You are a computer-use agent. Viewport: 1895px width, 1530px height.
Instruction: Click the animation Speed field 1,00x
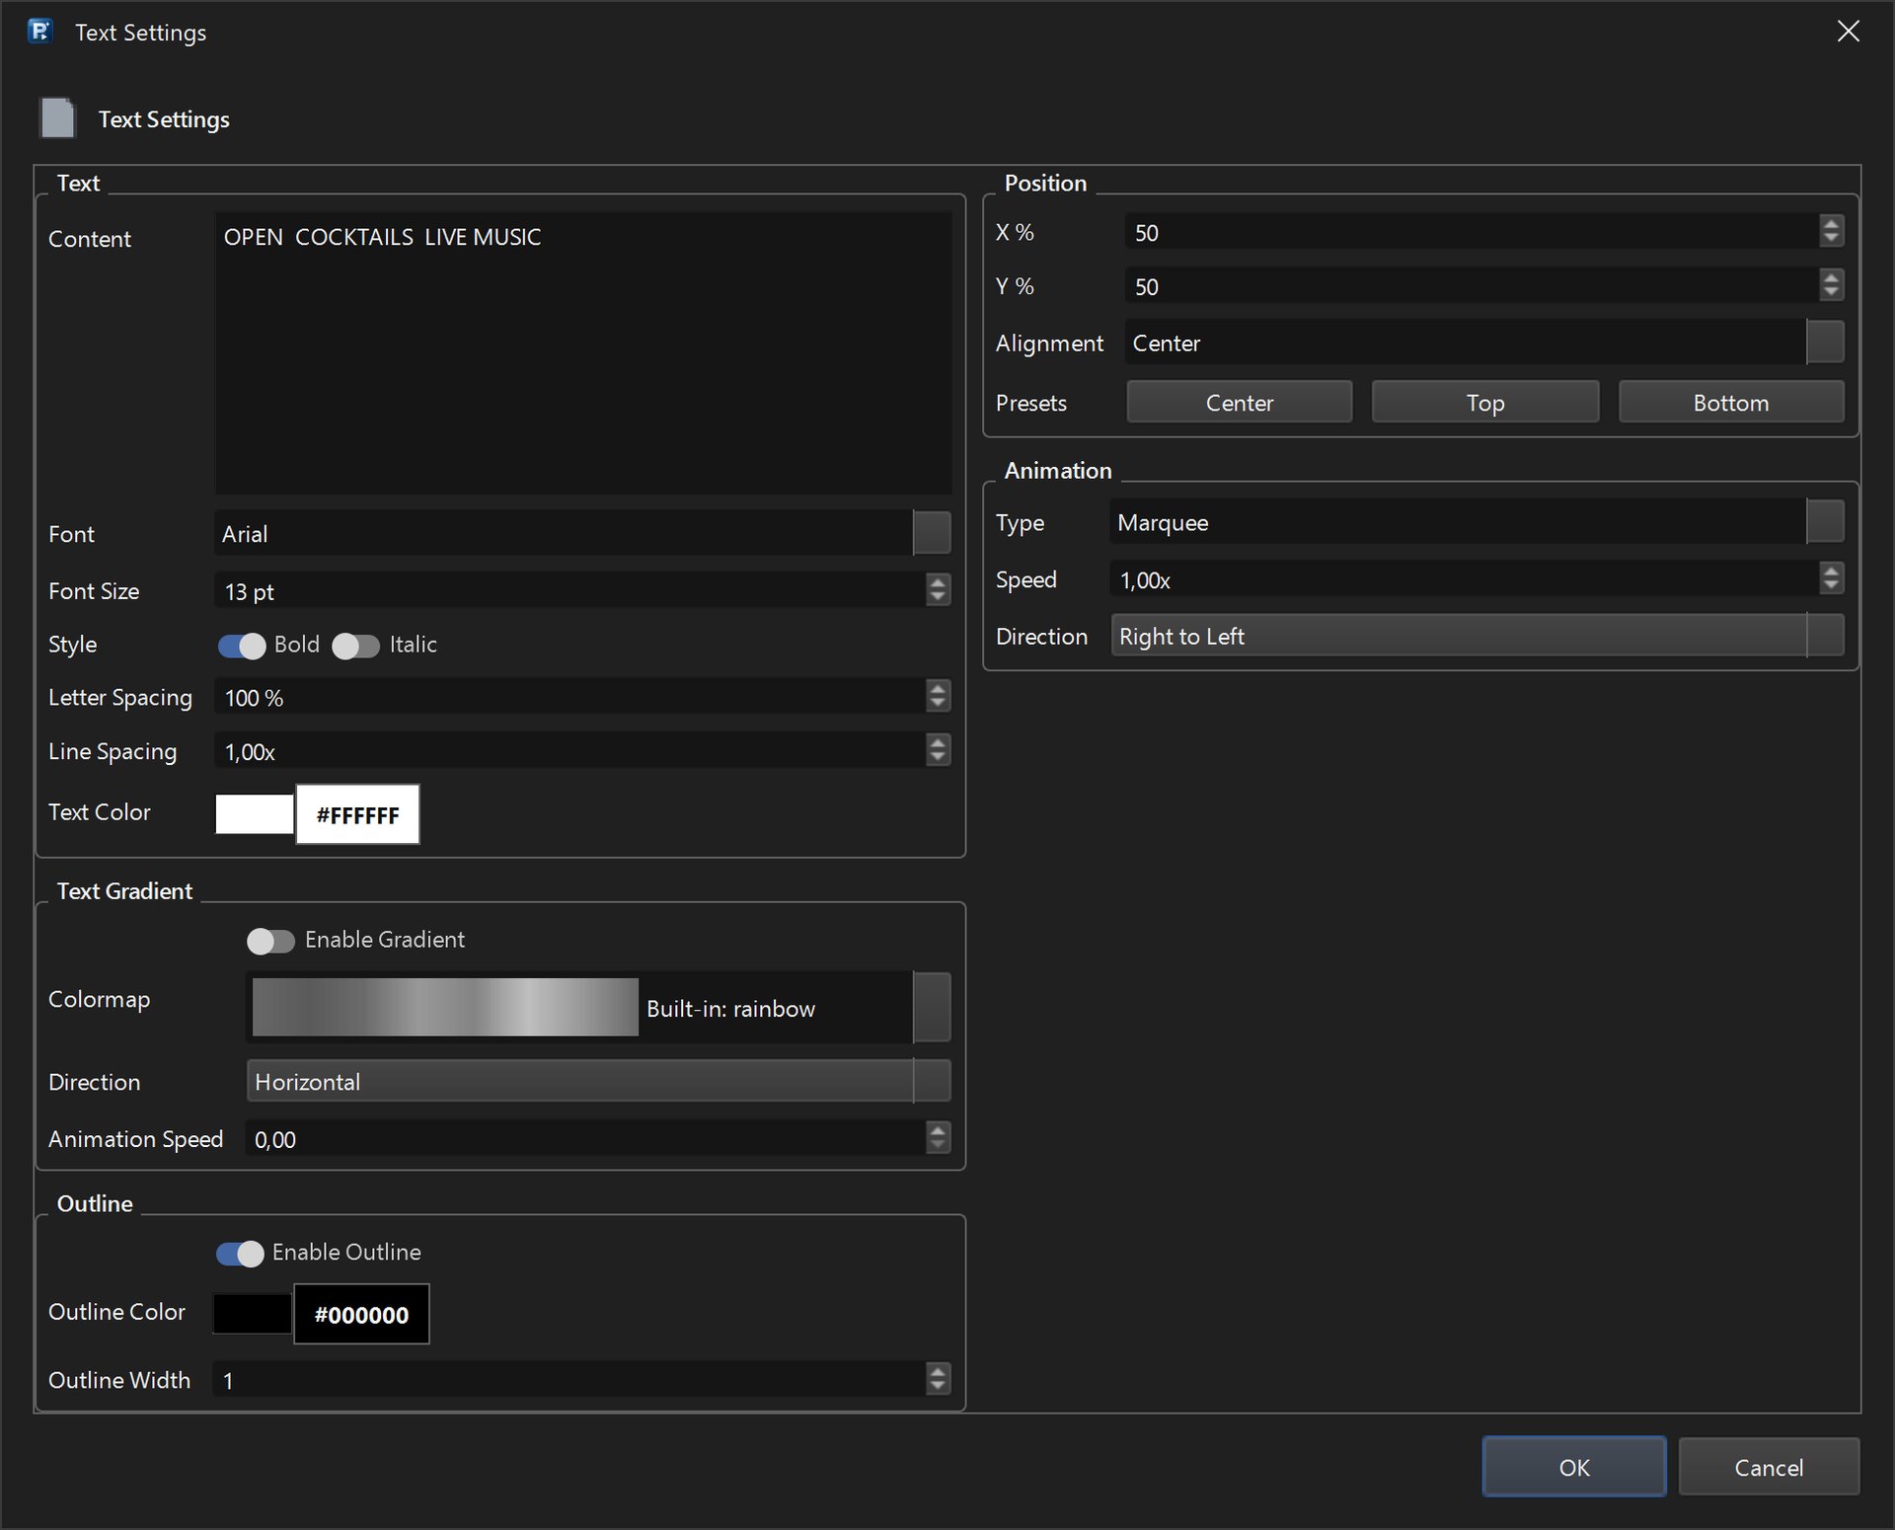tap(1464, 579)
